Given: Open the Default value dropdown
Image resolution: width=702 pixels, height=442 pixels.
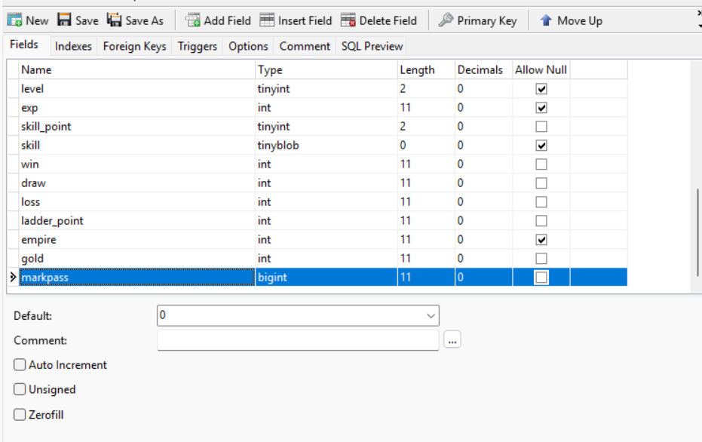Looking at the screenshot, I should click(x=431, y=315).
